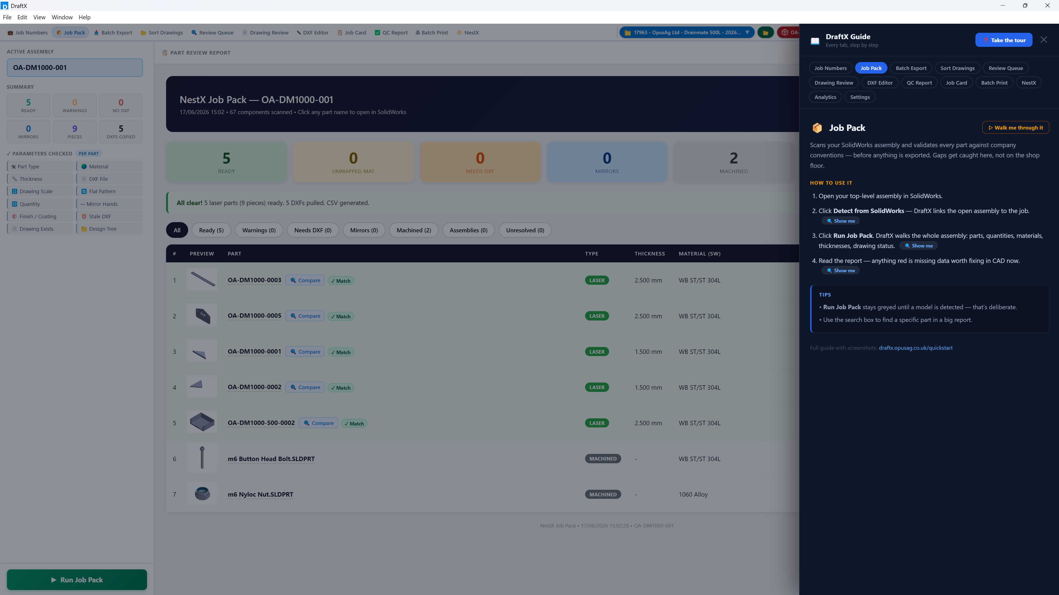
Task: Open the 17963 OpusAg Ltd job dropdown
Action: pos(687,33)
